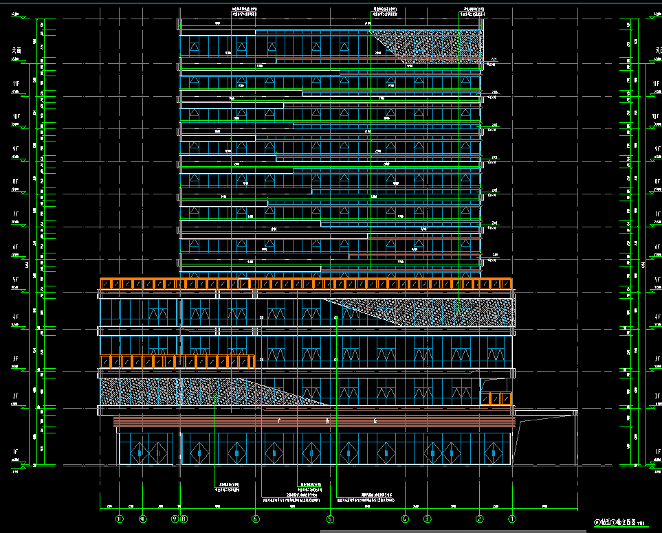Select grid axis bubble number 5
This screenshot has height=533, width=662.
(330, 519)
